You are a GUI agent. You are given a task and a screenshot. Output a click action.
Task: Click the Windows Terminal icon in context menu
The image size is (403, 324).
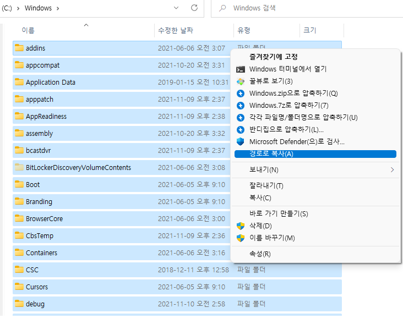[x=240, y=69]
